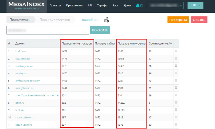Select competitor impressions value 19575
Image resolution: width=215 pixels, height=129 pixels.
click(x=121, y=59)
